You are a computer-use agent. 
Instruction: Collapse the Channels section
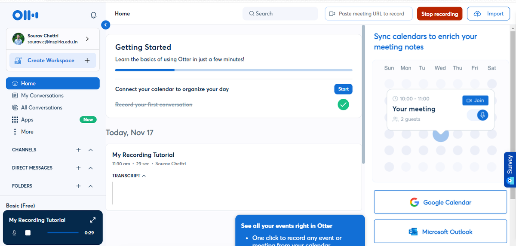(x=91, y=150)
